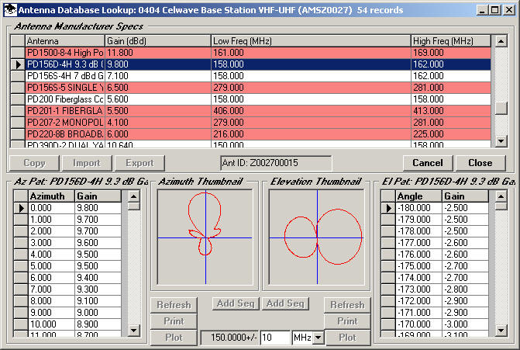The image size is (520, 350).
Task: Click the 406.000 low frequency cell
Action: [311, 111]
